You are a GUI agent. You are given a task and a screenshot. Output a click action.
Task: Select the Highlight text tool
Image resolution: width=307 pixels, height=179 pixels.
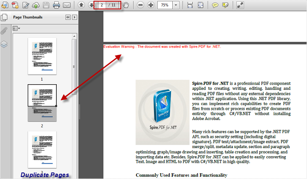coord(225,5)
